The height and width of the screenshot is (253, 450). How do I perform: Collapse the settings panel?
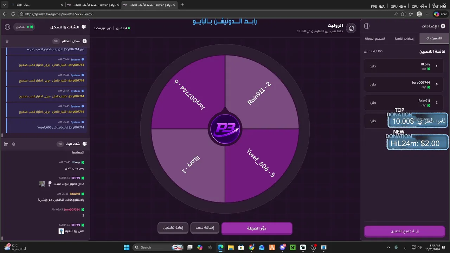(367, 26)
